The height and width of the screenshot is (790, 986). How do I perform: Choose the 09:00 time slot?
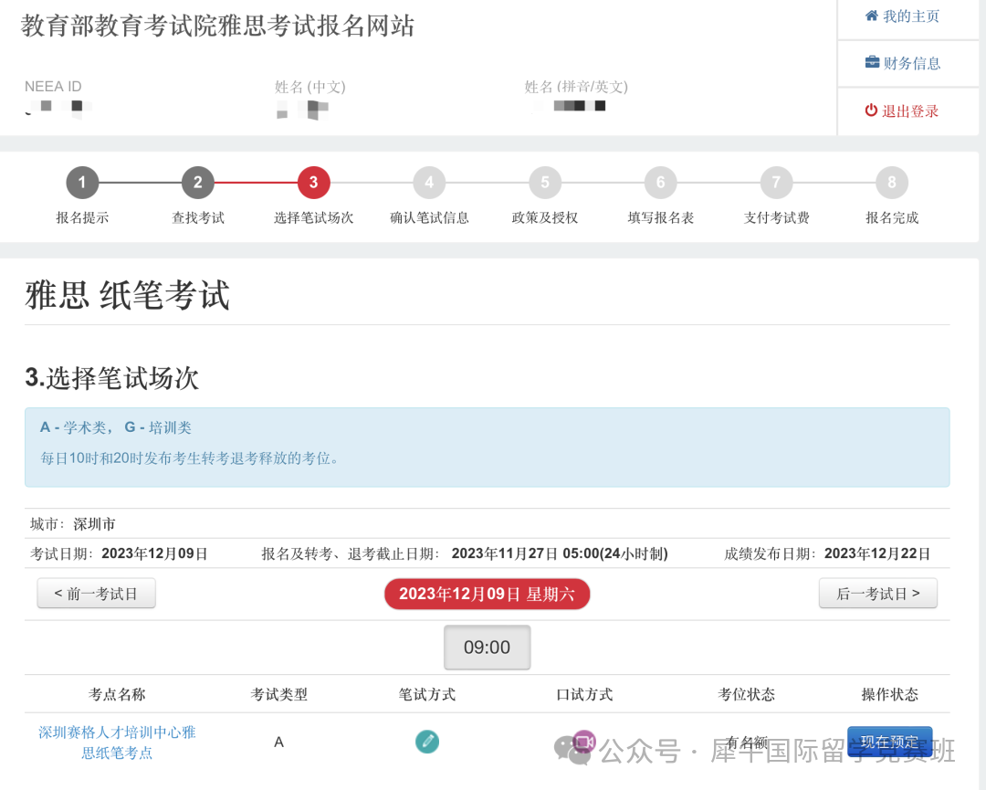pyautogui.click(x=487, y=648)
